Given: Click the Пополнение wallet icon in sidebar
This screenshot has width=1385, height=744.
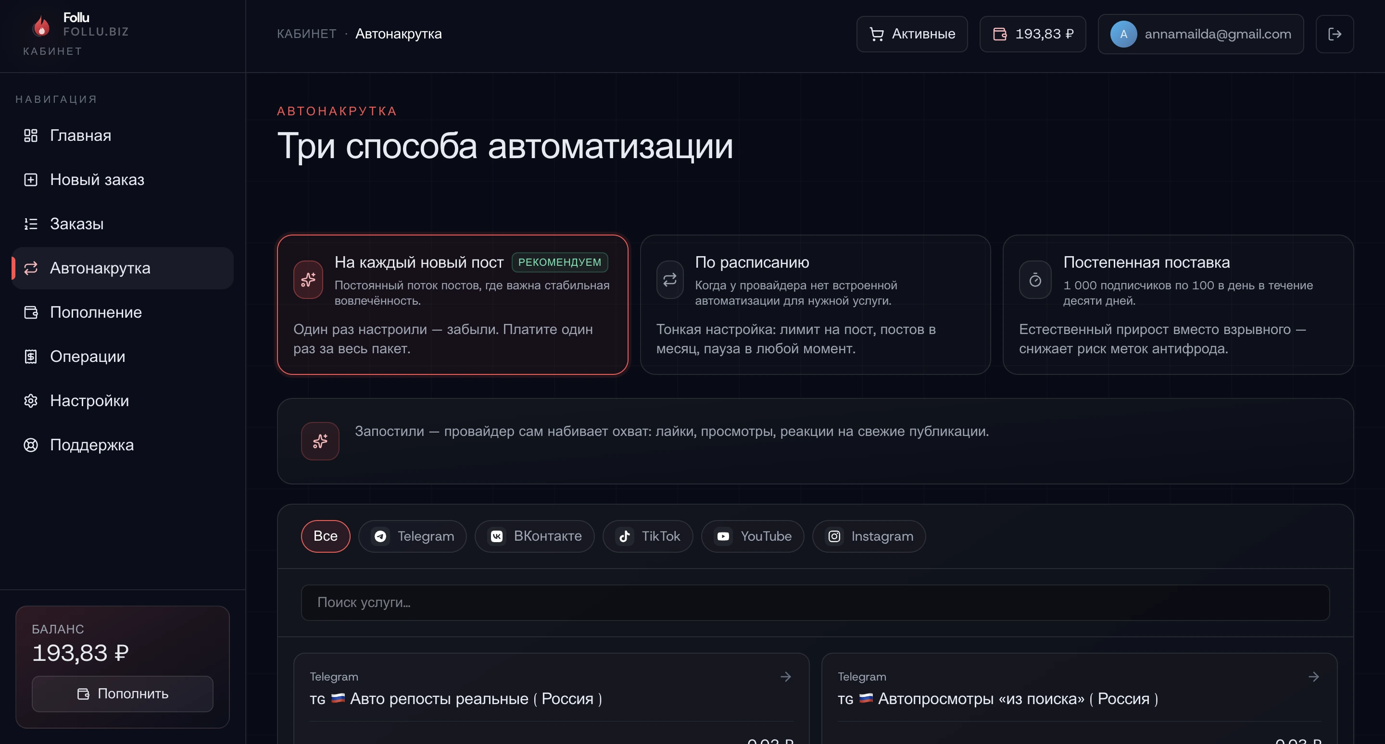Looking at the screenshot, I should click(x=31, y=312).
